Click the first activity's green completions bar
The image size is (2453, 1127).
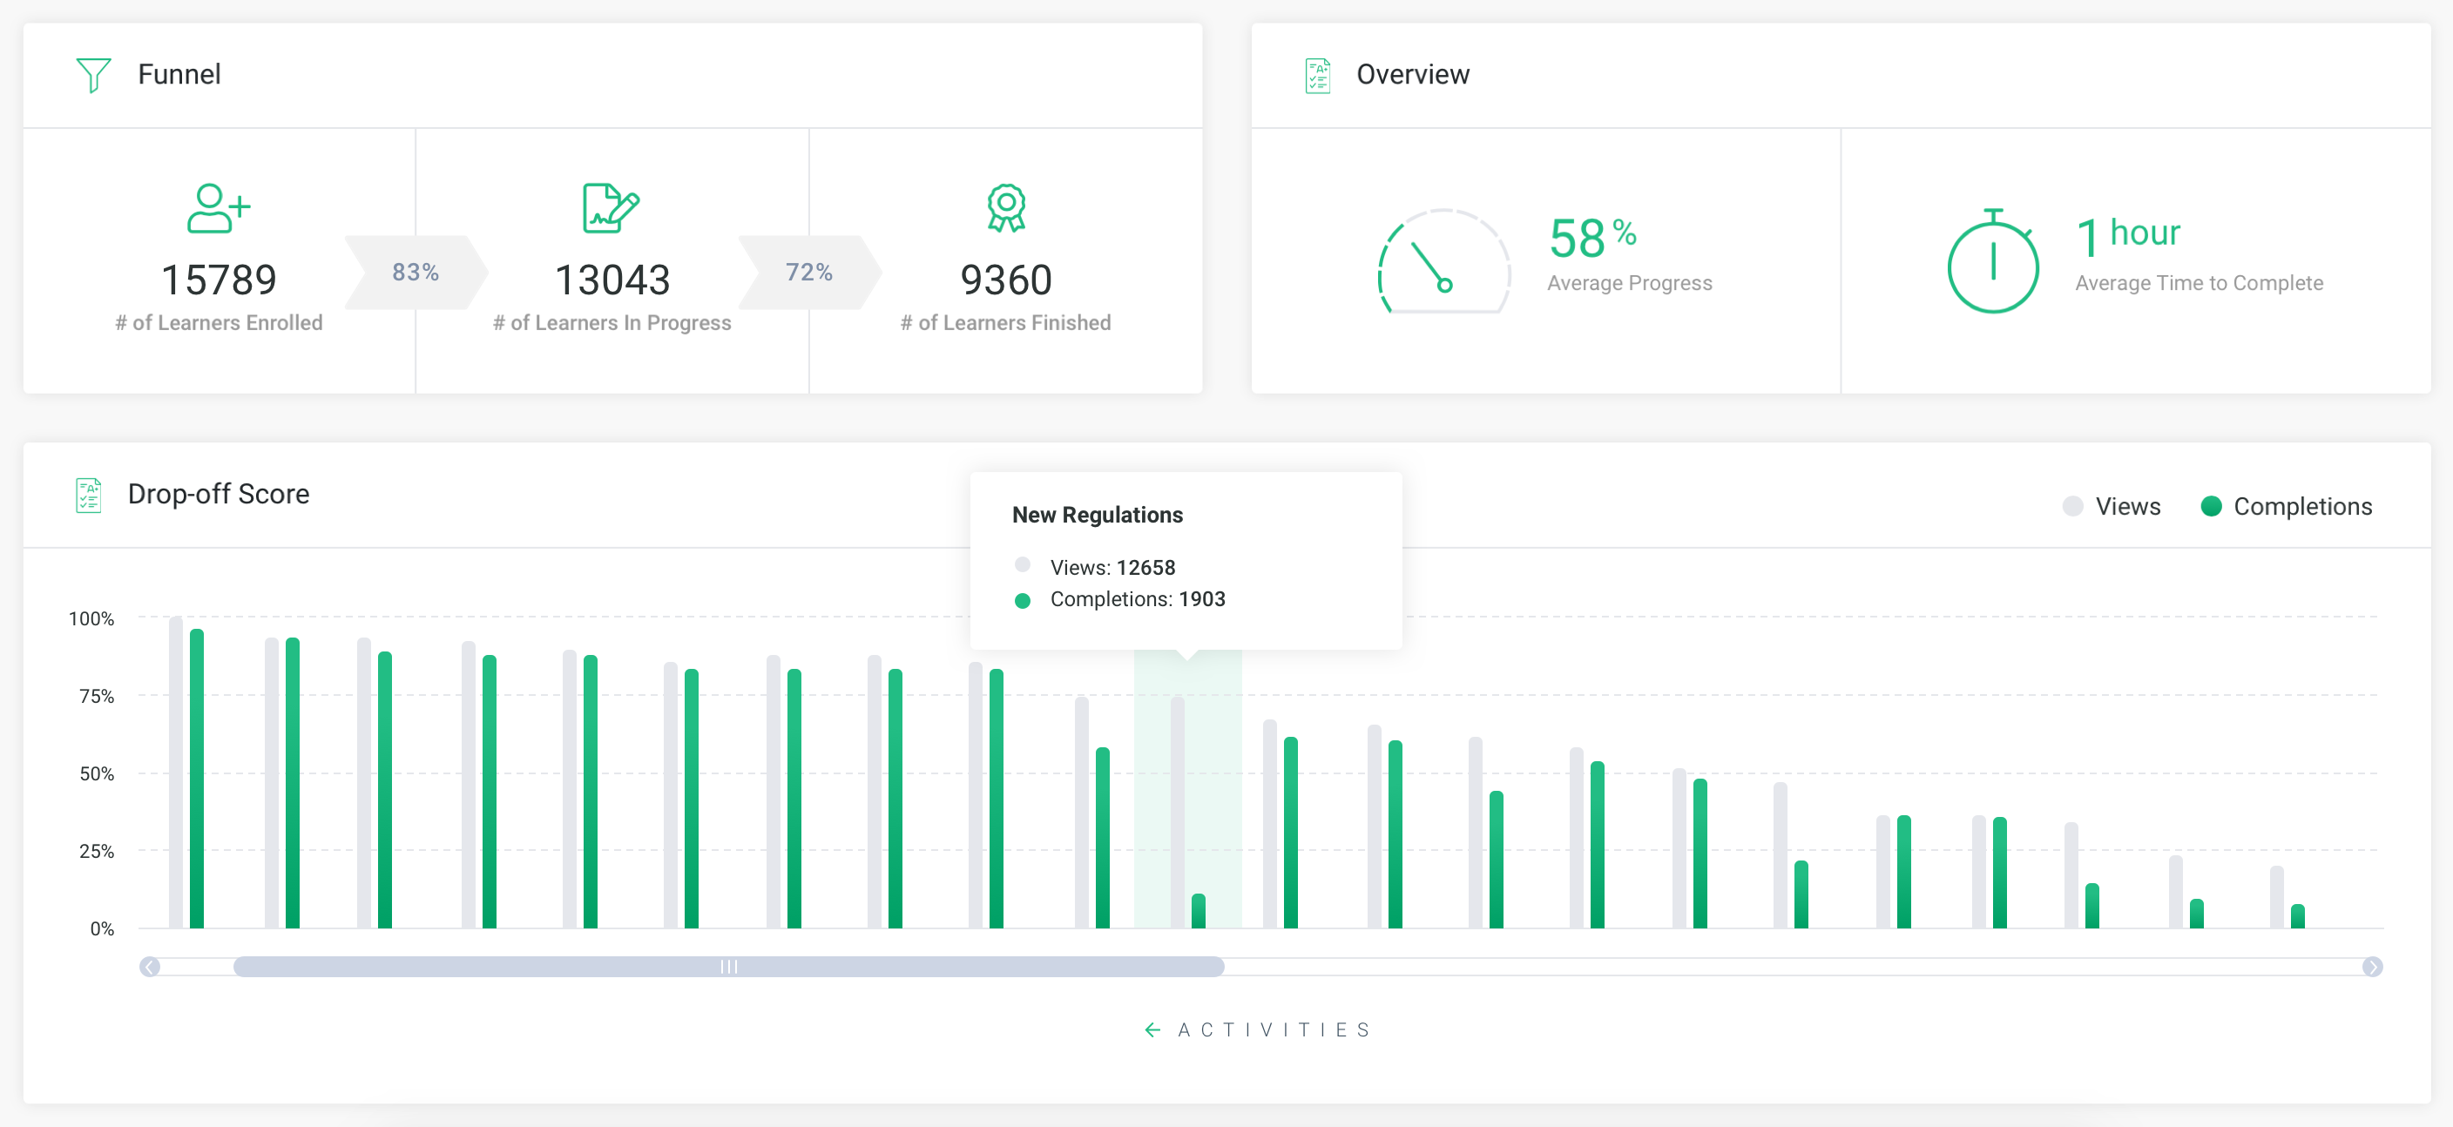click(197, 780)
